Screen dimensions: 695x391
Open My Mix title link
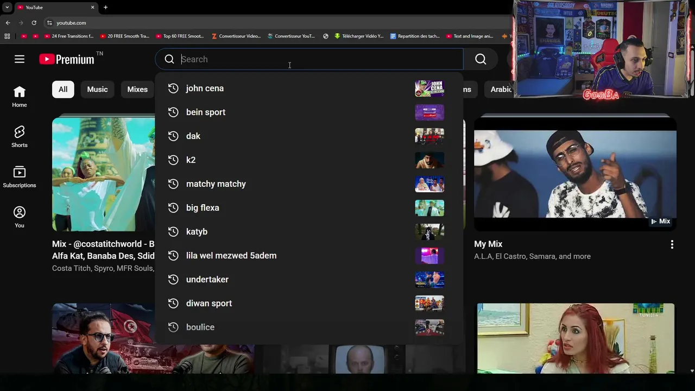point(488,244)
